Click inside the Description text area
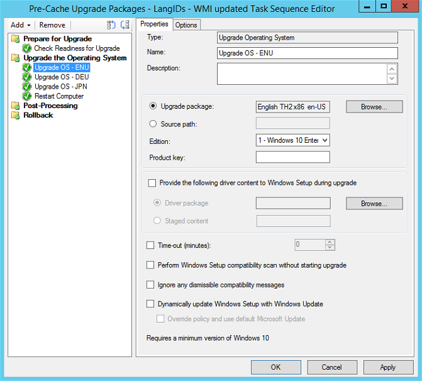 coord(302,74)
